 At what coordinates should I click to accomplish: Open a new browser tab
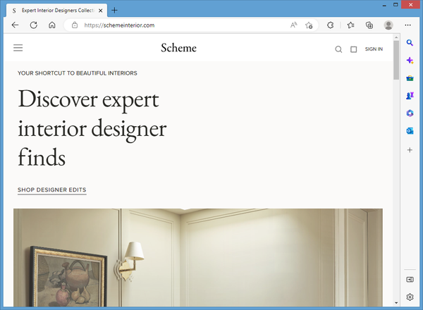(x=114, y=11)
